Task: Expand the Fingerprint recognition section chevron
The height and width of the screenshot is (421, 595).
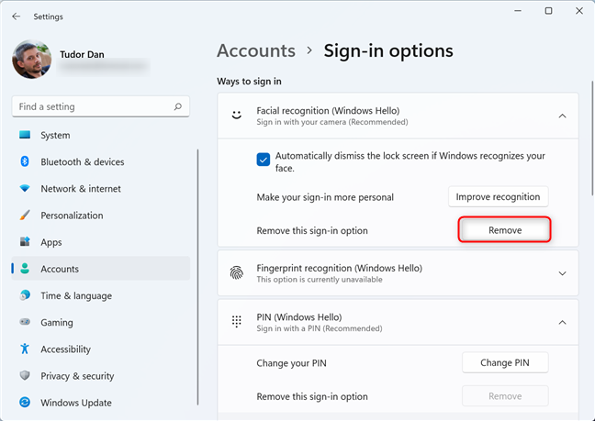Action: tap(562, 273)
